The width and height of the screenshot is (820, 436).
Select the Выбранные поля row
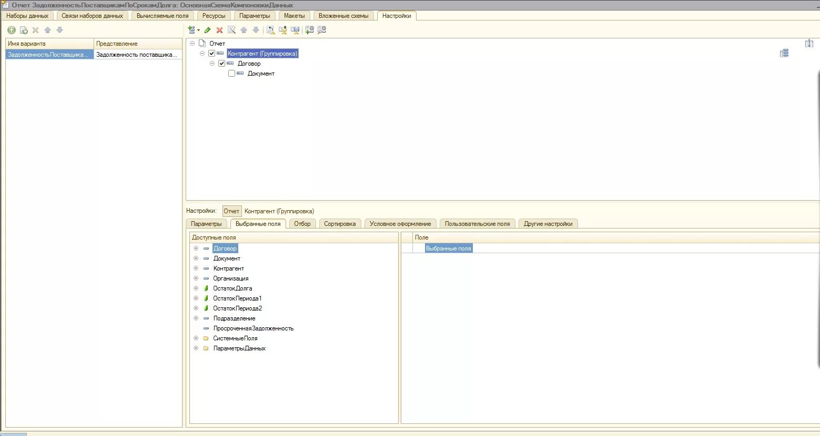449,248
